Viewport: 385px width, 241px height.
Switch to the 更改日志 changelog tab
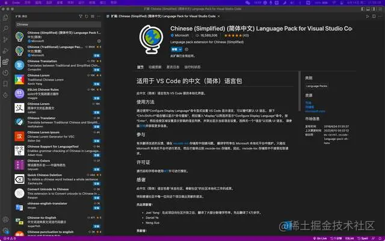[173, 66]
